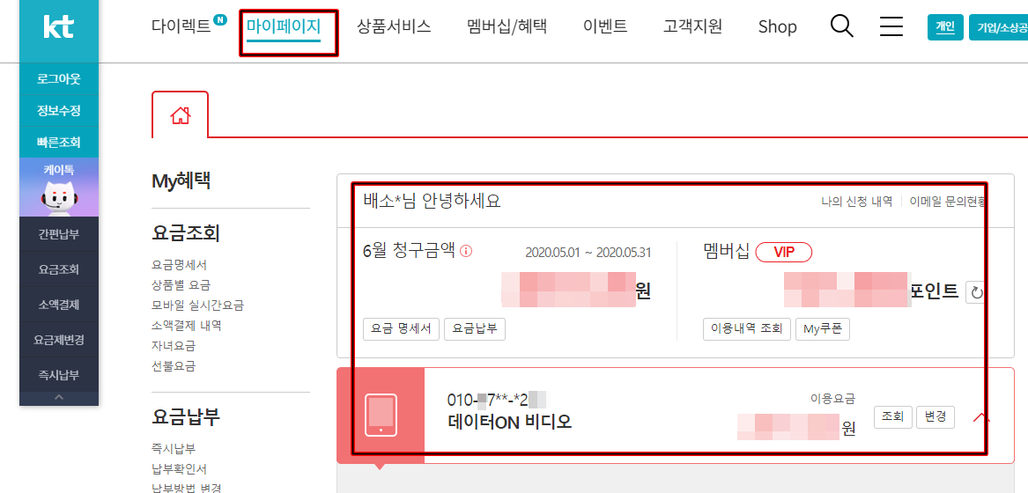
Task: Click the KT logo
Action: 58,27
